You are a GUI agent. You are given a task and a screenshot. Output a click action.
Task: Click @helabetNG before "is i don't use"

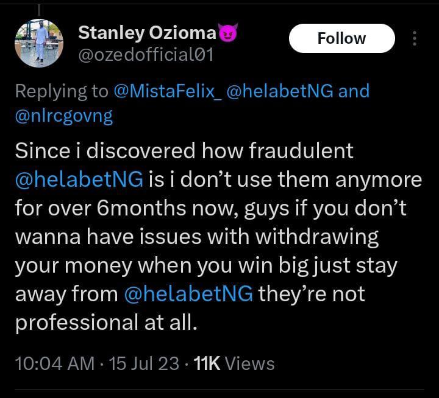coord(79,180)
